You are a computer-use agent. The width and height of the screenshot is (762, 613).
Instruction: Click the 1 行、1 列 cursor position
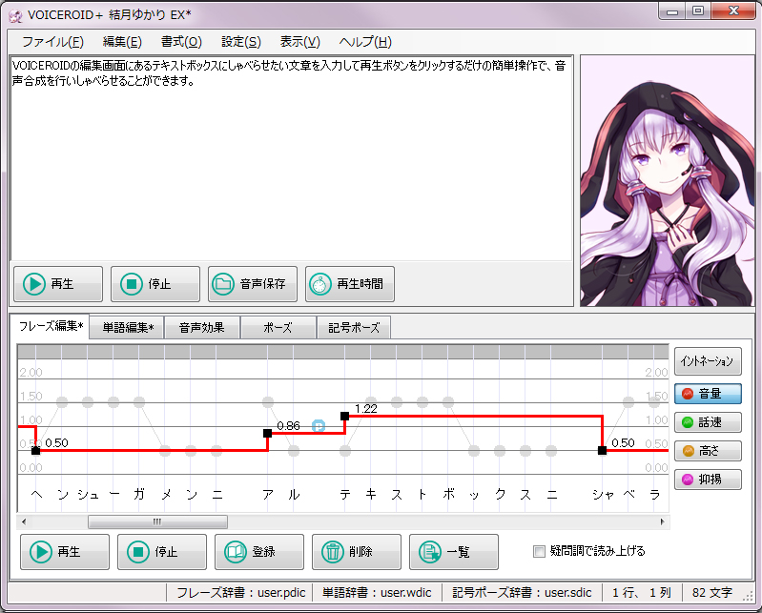[642, 593]
